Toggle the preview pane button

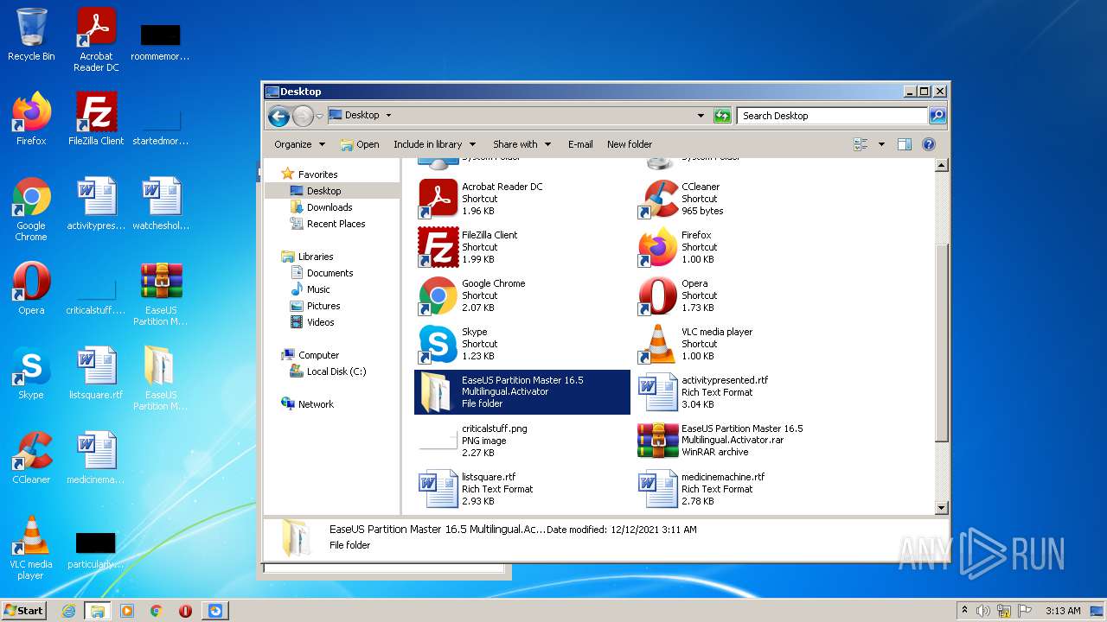click(905, 144)
